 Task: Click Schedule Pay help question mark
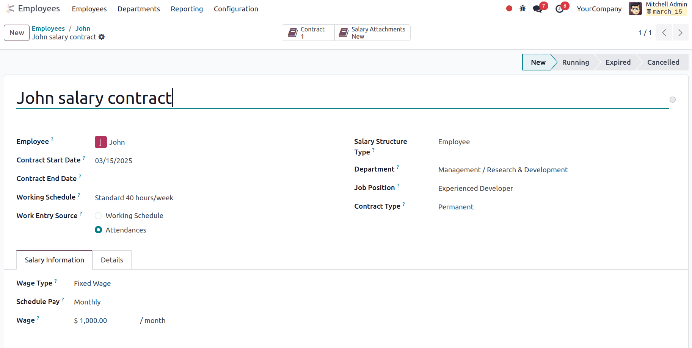click(x=63, y=300)
